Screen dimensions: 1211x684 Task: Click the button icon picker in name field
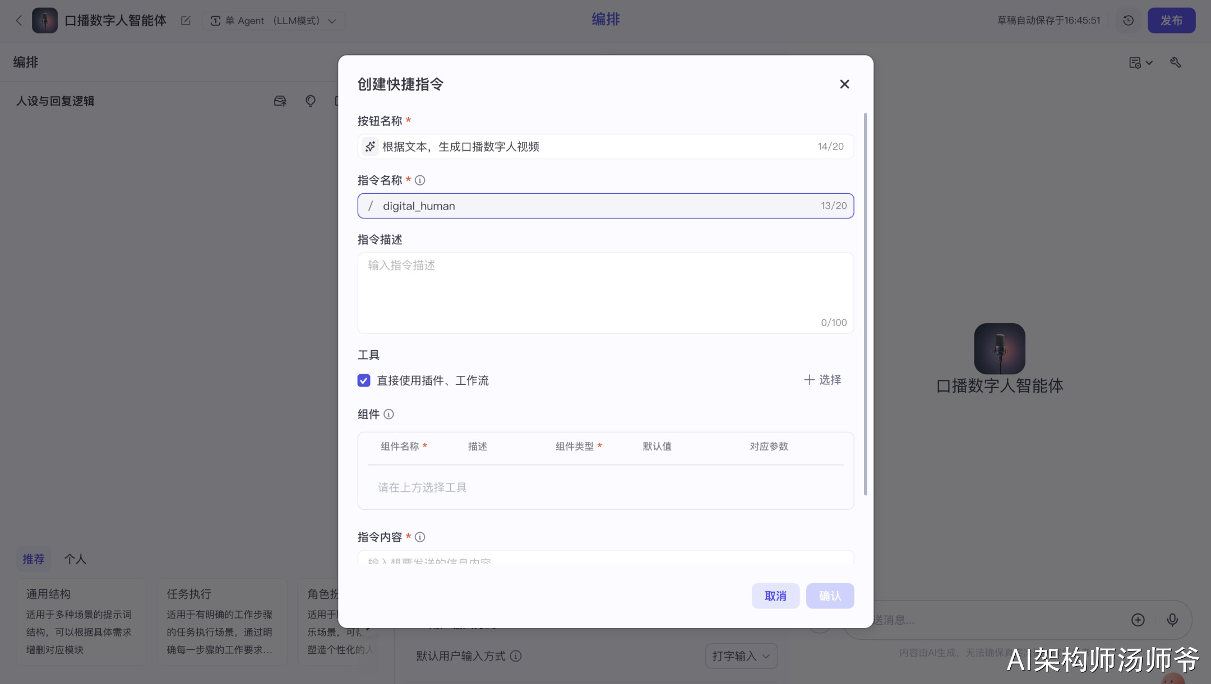point(370,147)
